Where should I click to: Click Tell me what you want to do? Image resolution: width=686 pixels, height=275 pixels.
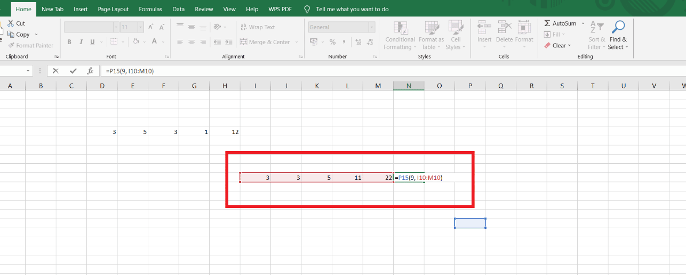coord(352,10)
